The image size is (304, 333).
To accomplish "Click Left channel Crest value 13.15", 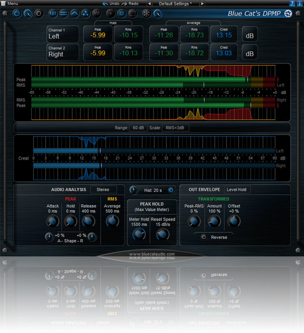I will [x=224, y=35].
